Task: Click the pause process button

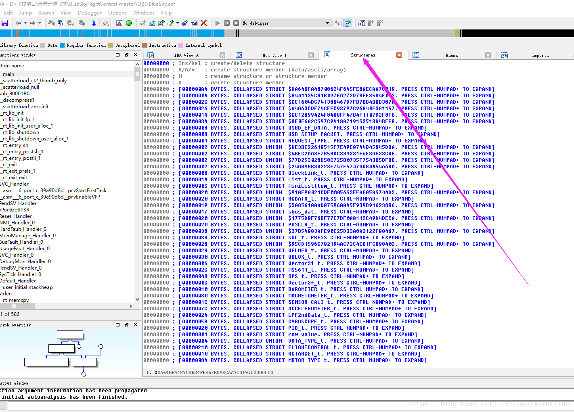Action: [227, 23]
